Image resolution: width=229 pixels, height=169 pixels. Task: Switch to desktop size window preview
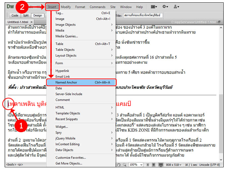coord(162,165)
